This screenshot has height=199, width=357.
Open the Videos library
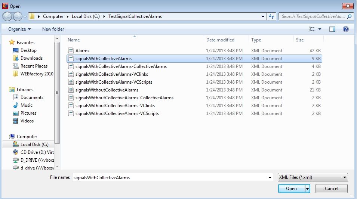pos(27,121)
